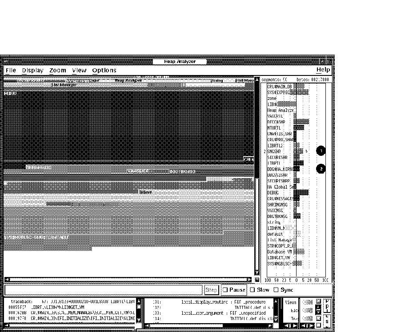Click callout marker number 1

click(321, 150)
